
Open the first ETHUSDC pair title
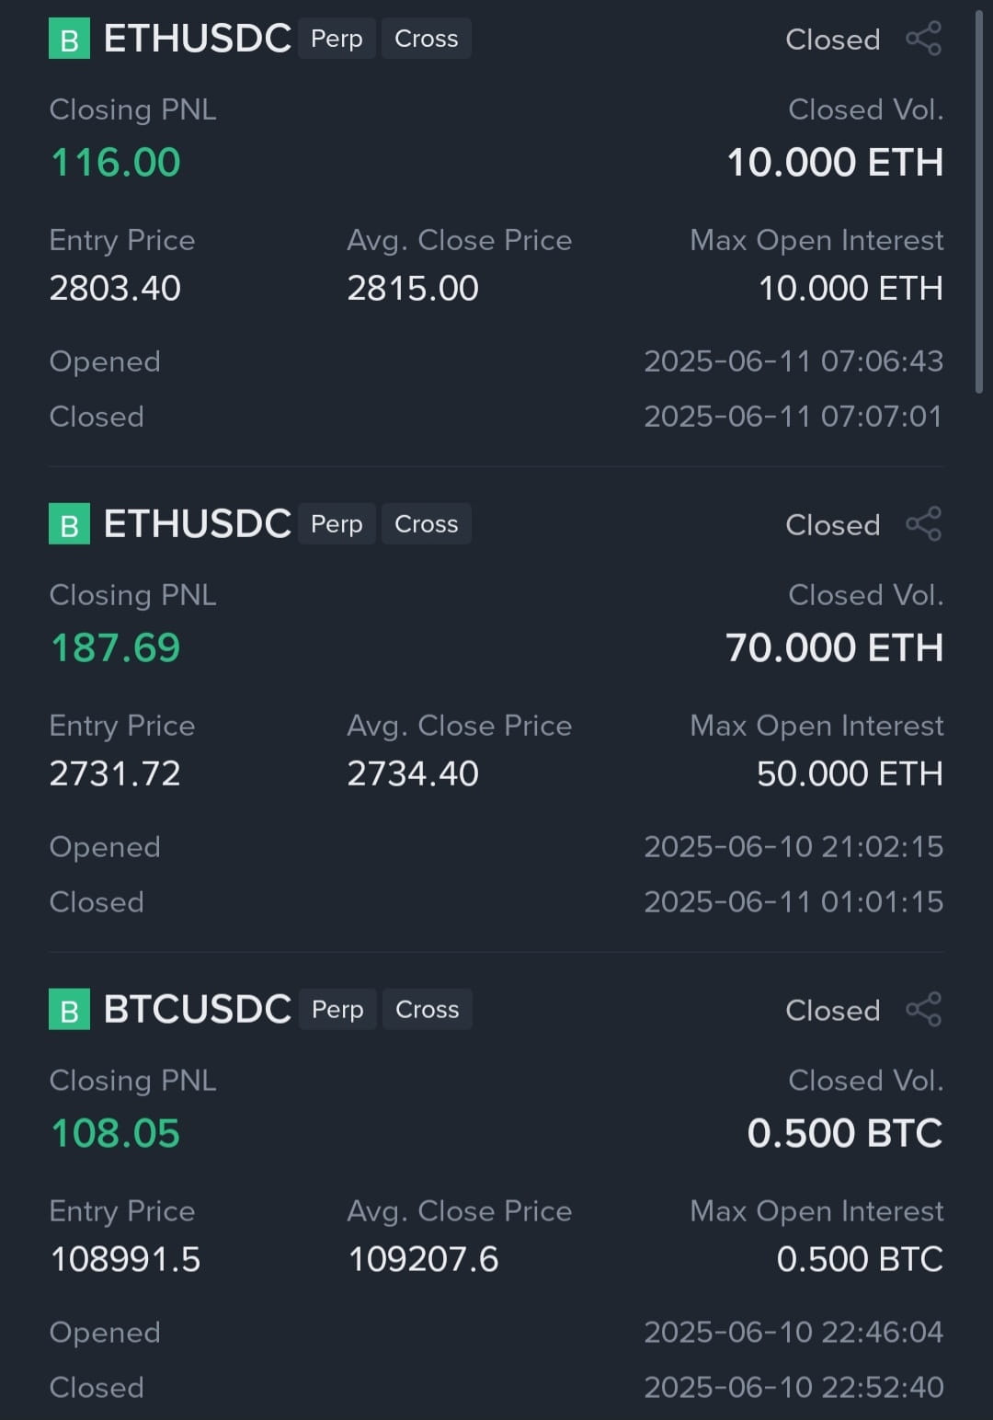pos(198,39)
